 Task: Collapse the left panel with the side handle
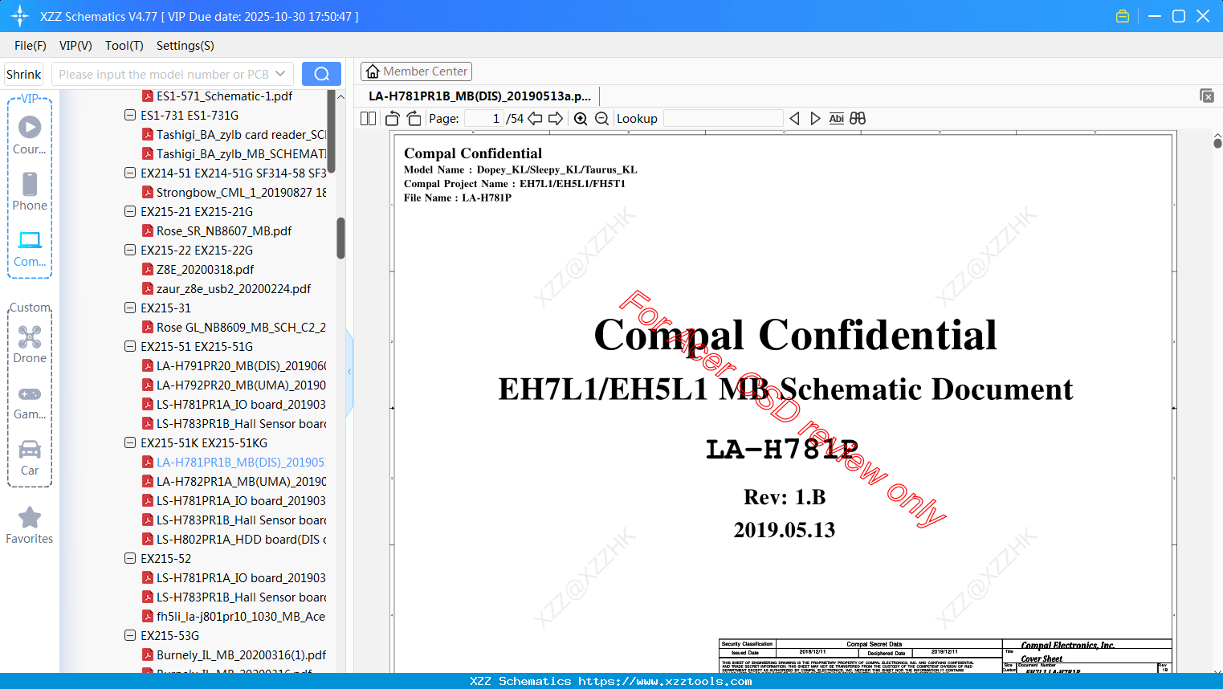tap(349, 371)
